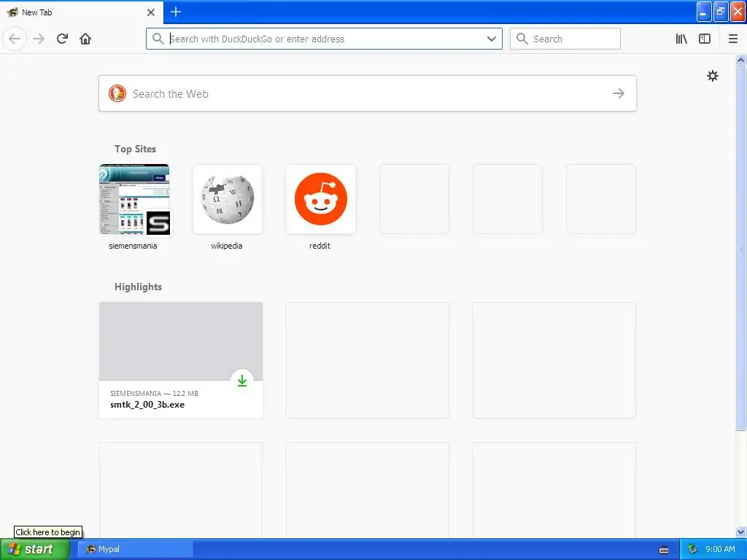The image size is (747, 560).
Task: Open the Library bookshelf icon
Action: (681, 39)
